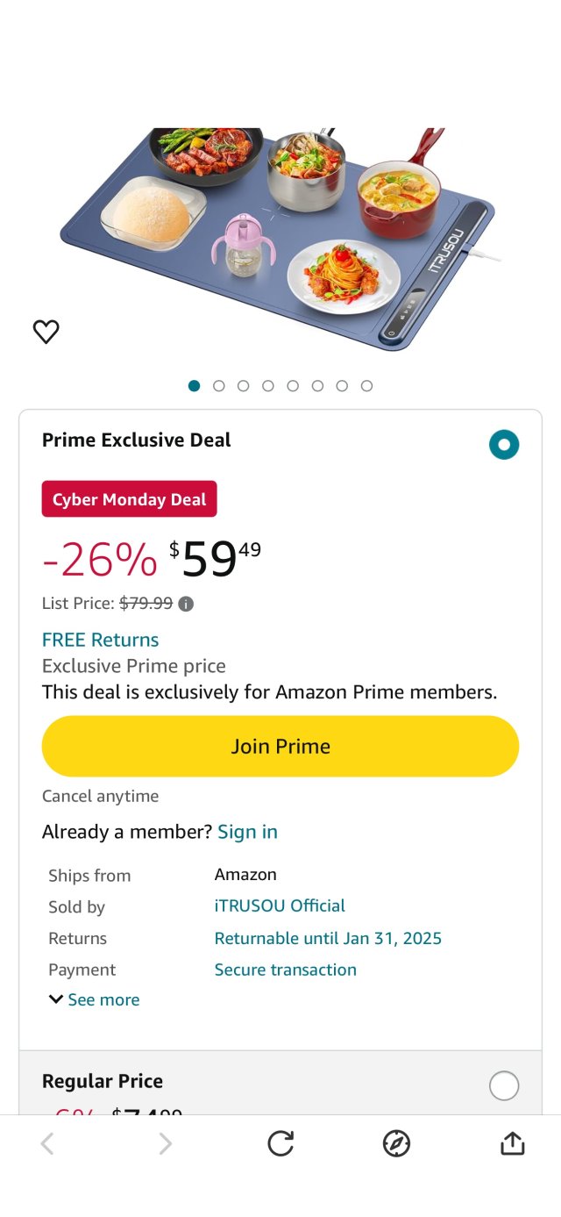
Task: Tap the heart wishlist icon
Action: (x=46, y=332)
